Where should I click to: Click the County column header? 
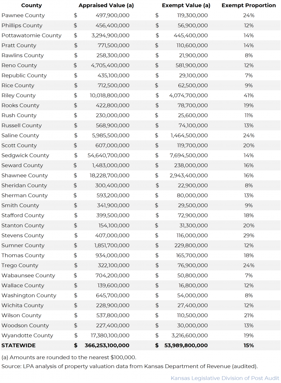[x=31, y=6]
